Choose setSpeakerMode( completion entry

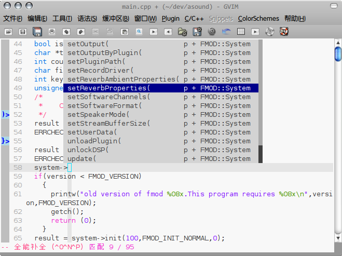[161, 115]
